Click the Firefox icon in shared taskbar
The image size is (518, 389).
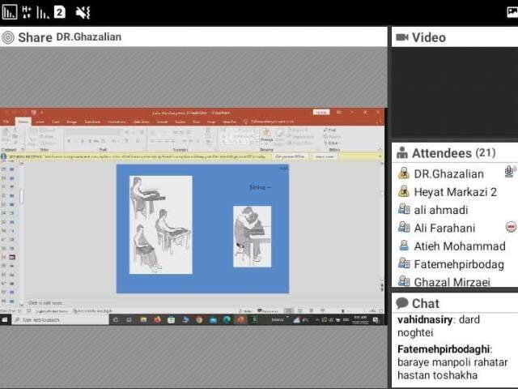click(x=157, y=320)
